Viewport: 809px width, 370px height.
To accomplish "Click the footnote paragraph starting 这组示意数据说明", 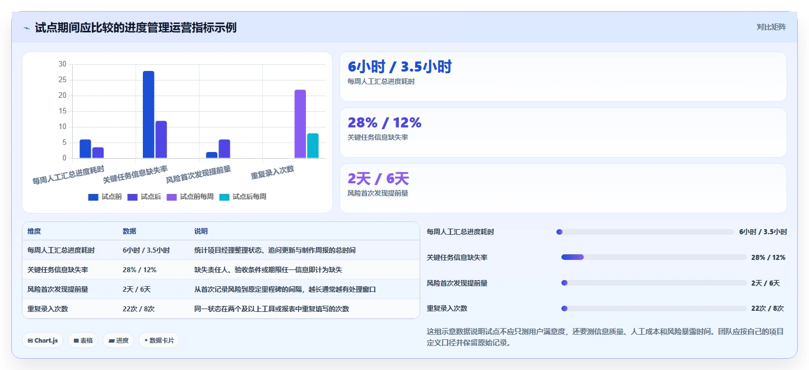I will [x=605, y=337].
